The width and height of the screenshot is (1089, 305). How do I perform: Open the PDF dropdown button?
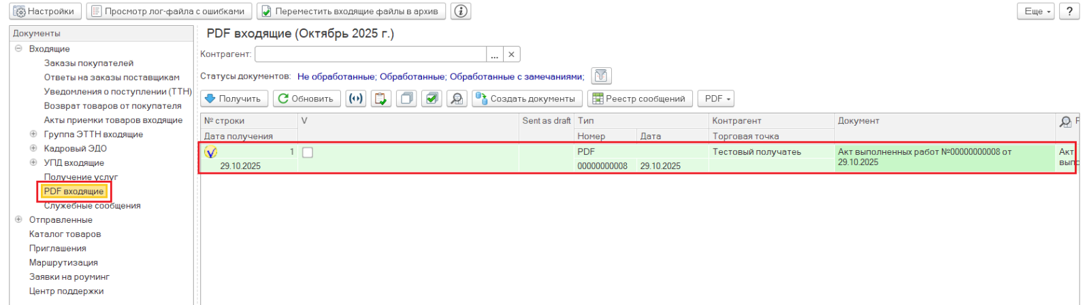[x=717, y=98]
